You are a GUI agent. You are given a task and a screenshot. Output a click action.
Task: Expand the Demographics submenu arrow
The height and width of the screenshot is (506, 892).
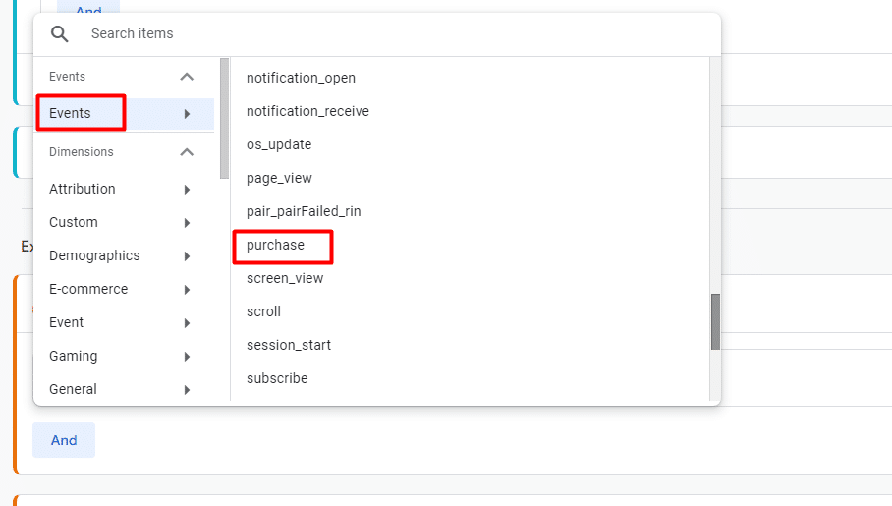[x=187, y=255]
